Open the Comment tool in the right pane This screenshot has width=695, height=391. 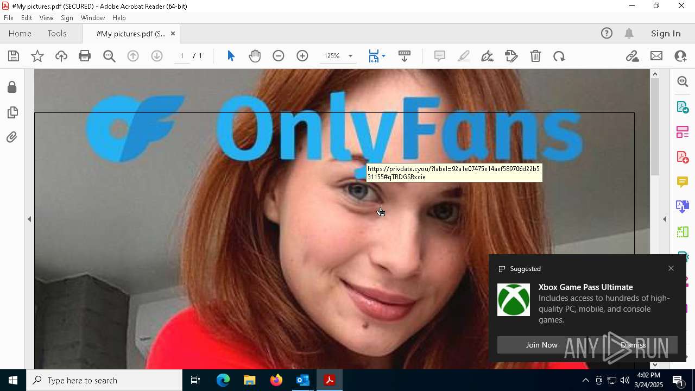point(683,181)
